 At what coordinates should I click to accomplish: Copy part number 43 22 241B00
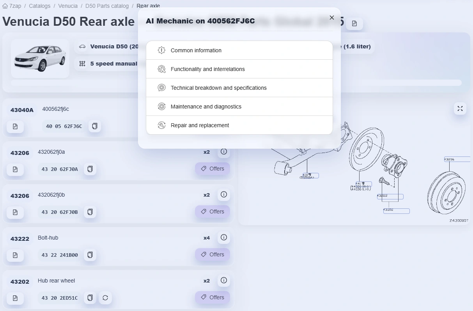pyautogui.click(x=90, y=255)
